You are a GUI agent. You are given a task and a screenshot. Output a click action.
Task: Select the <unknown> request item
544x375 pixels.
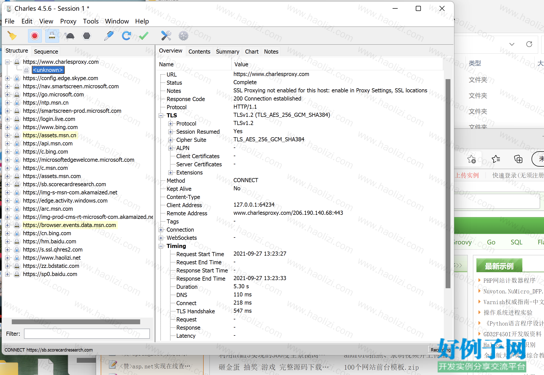click(48, 70)
